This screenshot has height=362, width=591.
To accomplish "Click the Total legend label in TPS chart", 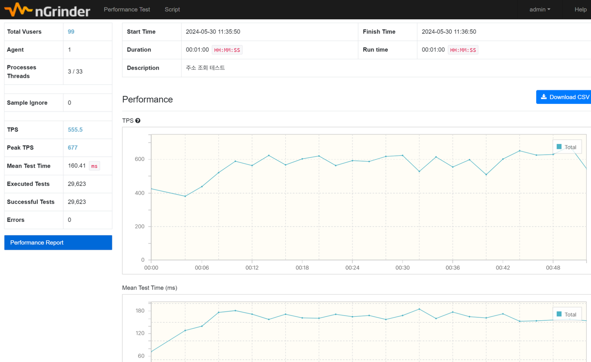I will (570, 147).
